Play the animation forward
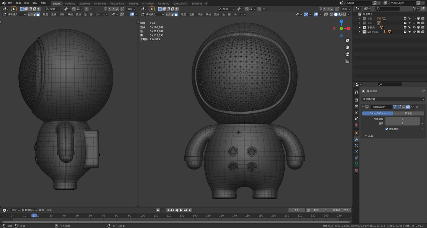This screenshot has height=228, width=427. click(x=181, y=211)
